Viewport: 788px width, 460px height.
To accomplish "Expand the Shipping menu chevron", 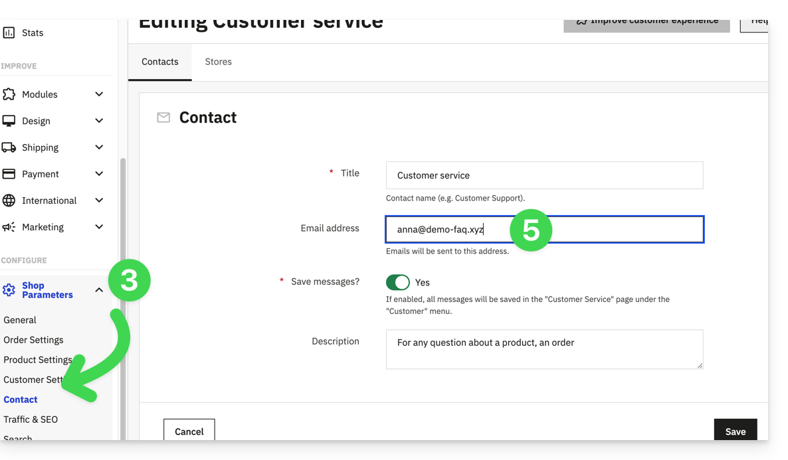I will point(99,147).
